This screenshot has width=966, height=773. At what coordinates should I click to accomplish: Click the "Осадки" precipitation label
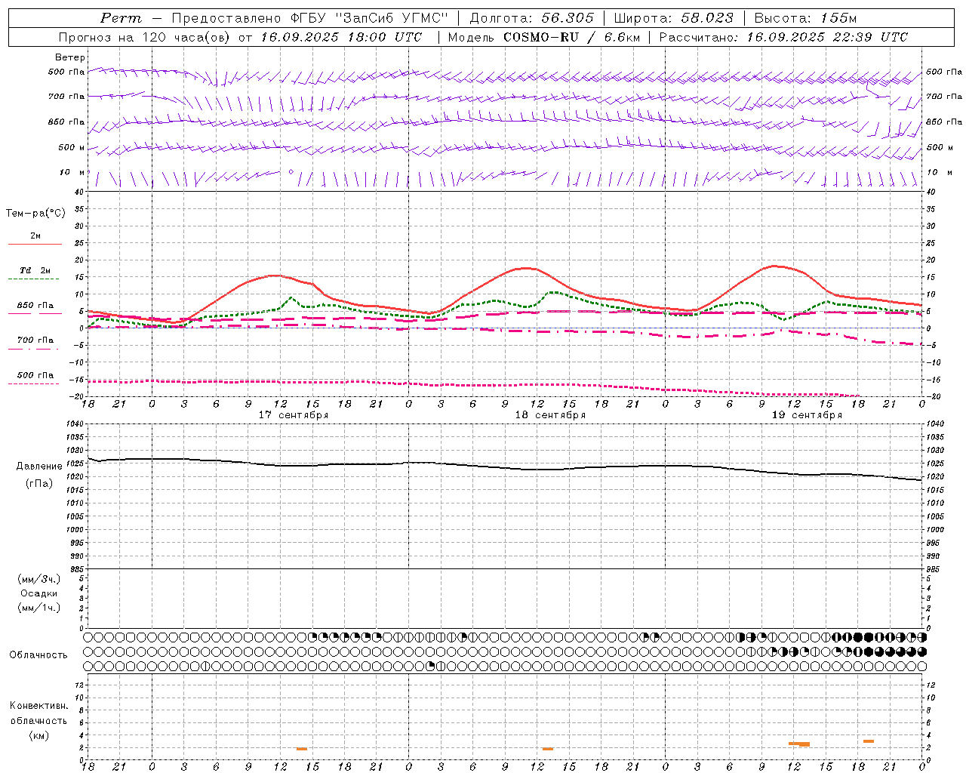39,593
